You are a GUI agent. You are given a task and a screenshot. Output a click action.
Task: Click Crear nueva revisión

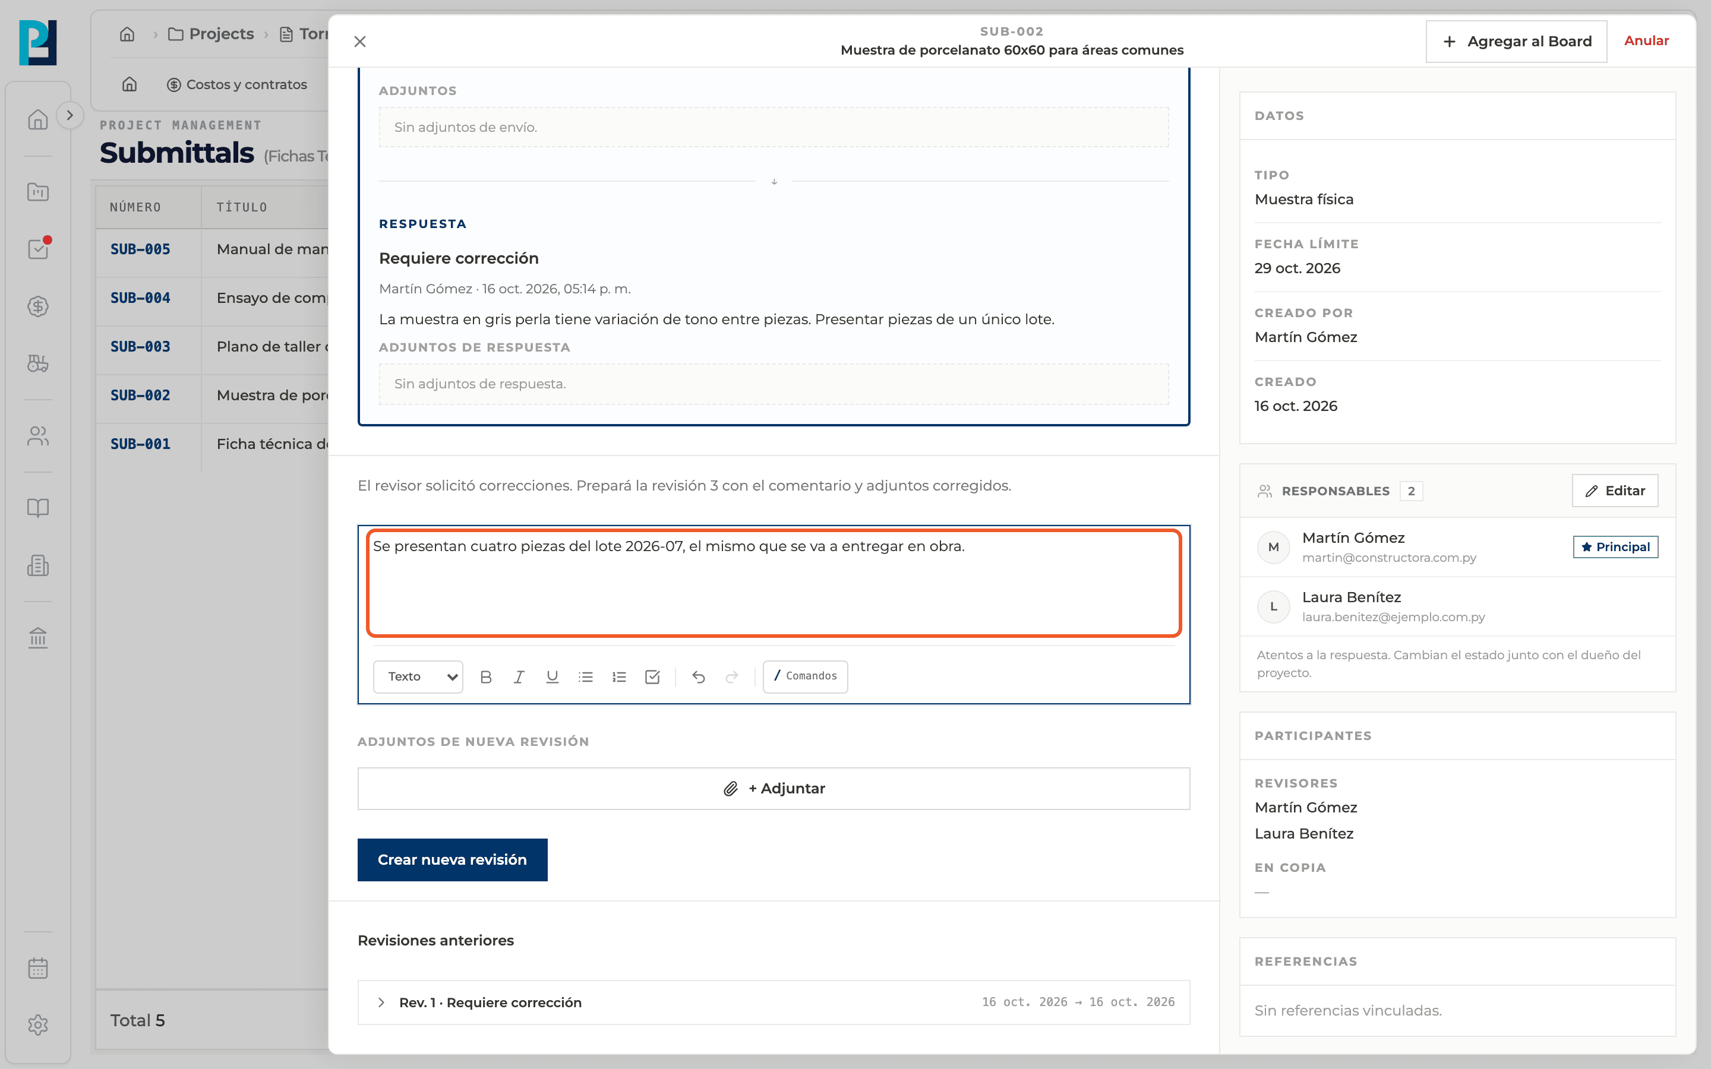(453, 860)
